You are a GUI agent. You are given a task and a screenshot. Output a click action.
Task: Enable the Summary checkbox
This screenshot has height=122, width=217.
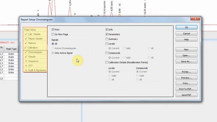107,39
